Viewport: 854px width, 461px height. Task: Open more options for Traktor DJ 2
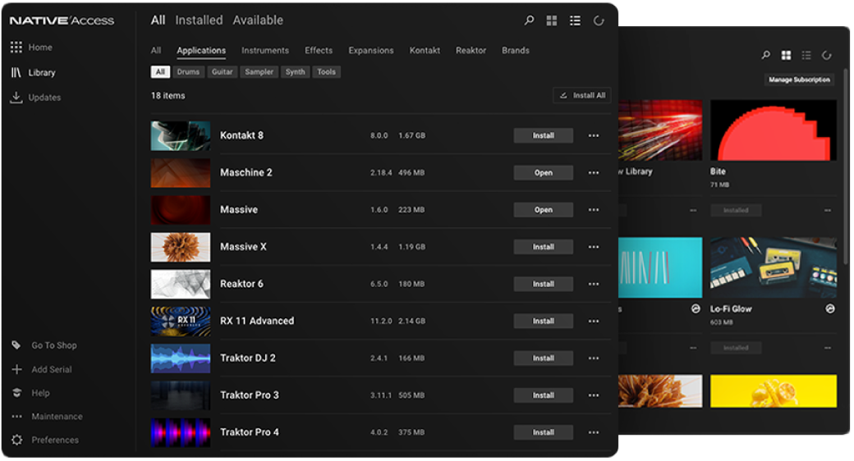[594, 358]
